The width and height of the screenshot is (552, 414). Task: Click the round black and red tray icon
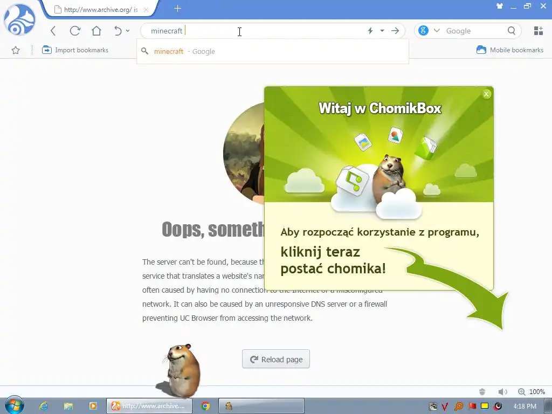click(x=498, y=406)
